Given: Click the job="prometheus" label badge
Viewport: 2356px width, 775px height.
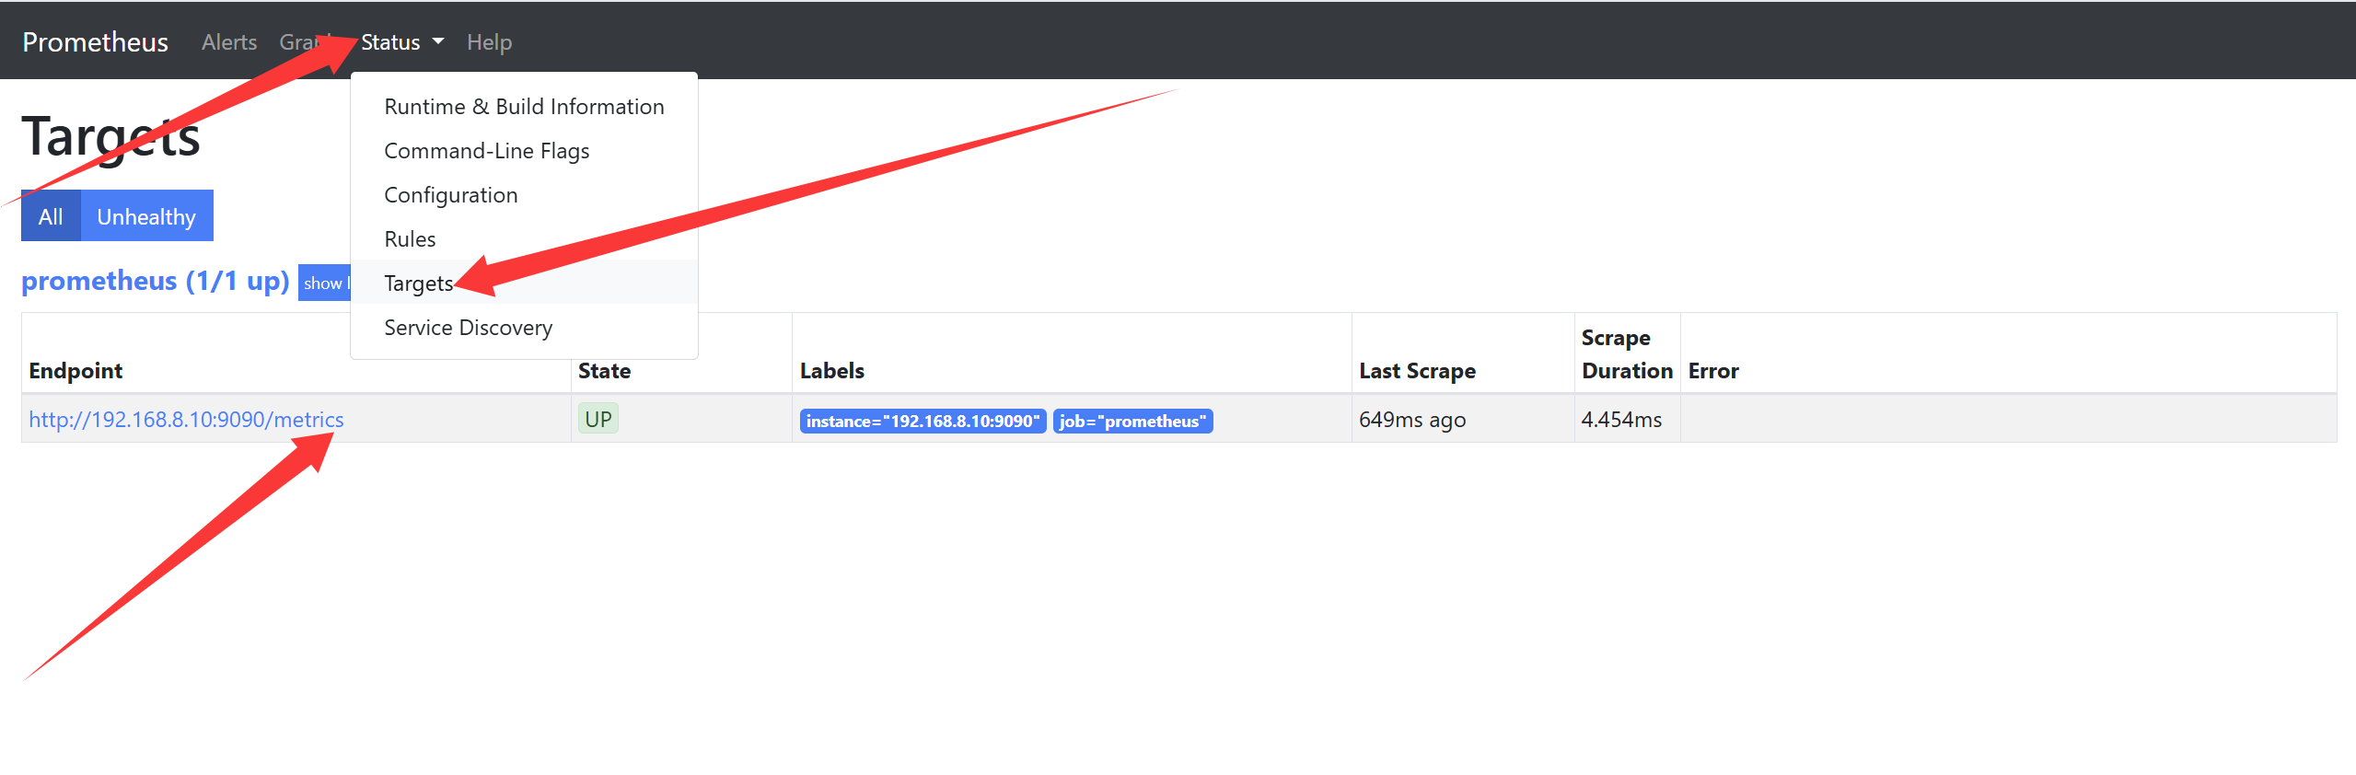Looking at the screenshot, I should [x=1132, y=422].
